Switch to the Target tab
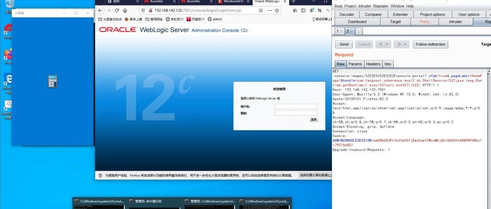The image size is (491, 209). click(x=395, y=22)
